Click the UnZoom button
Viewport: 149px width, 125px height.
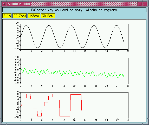click(x=34, y=16)
